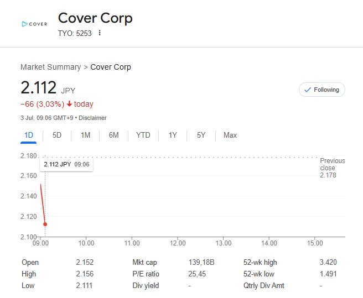363x298 pixels.
Task: Switch to the Max range tab
Action: (230, 135)
